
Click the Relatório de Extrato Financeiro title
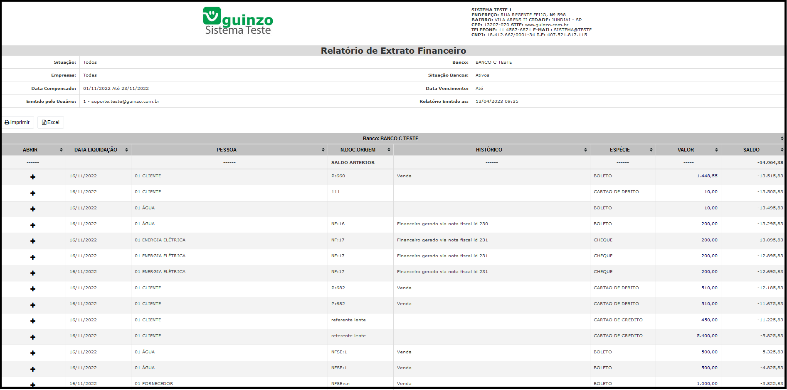[x=393, y=51]
